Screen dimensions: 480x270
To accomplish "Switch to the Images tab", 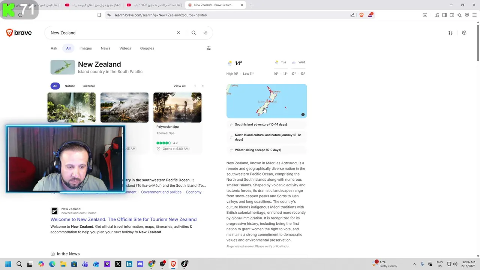I will [x=85, y=48].
